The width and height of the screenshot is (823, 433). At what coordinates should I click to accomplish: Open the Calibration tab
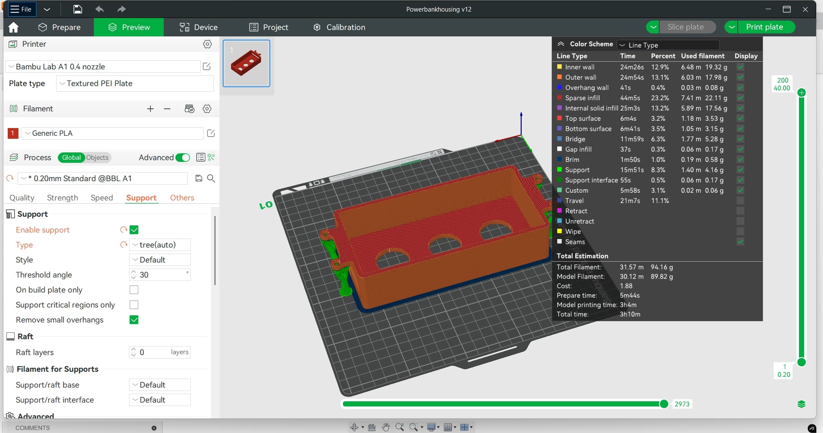(339, 27)
